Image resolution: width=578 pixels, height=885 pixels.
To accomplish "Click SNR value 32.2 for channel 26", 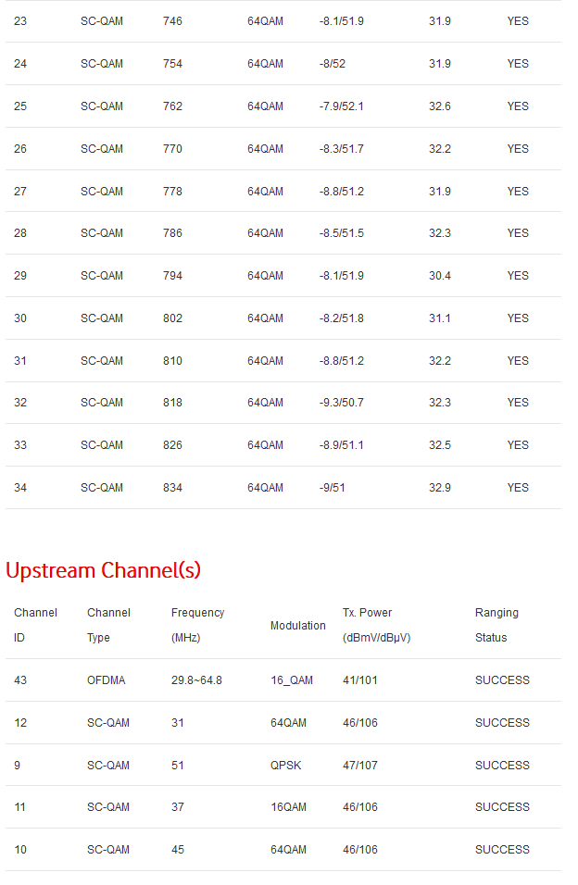I will (440, 149).
